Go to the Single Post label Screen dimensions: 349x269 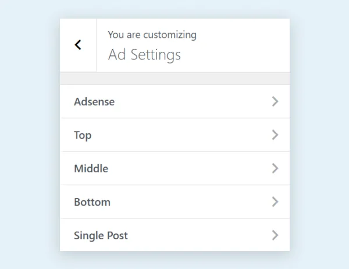(x=101, y=236)
